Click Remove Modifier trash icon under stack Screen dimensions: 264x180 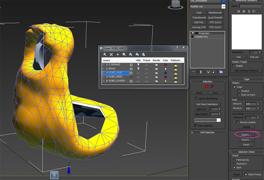click(214, 72)
